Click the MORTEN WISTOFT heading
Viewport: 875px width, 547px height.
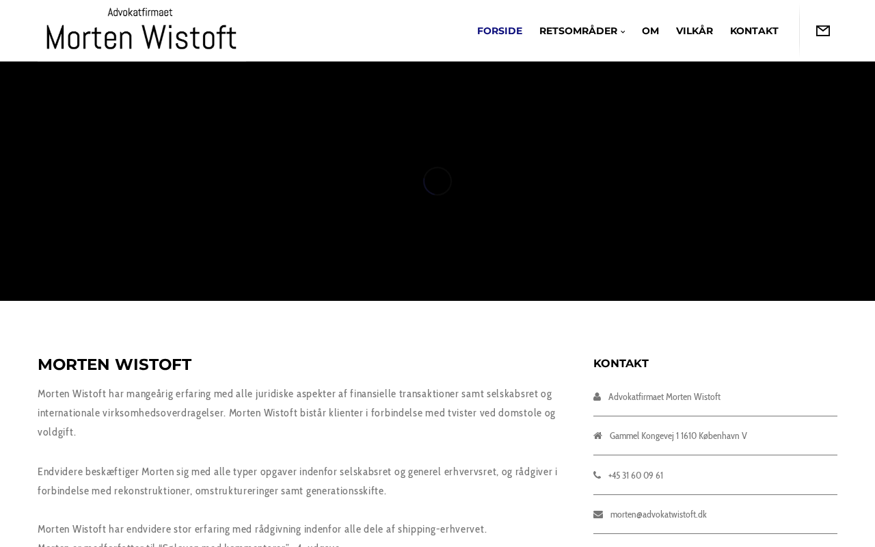pyautogui.click(x=115, y=364)
